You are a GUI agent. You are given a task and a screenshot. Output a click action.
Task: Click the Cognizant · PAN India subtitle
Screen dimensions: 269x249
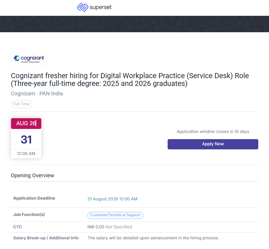[37, 94]
